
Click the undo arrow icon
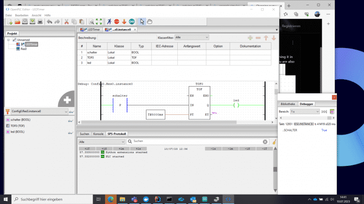50,22
